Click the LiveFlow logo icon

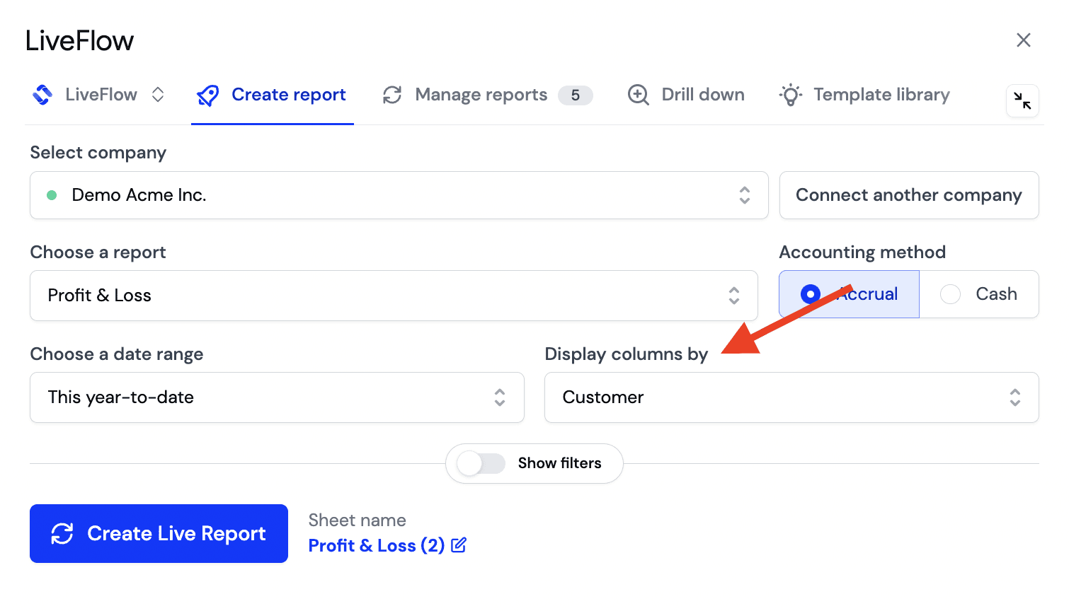(x=42, y=94)
